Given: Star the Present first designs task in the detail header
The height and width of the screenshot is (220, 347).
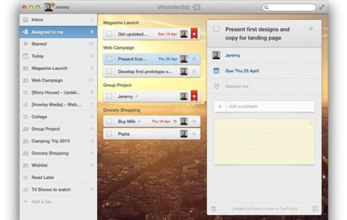Looking at the screenshot, I should tap(311, 29).
